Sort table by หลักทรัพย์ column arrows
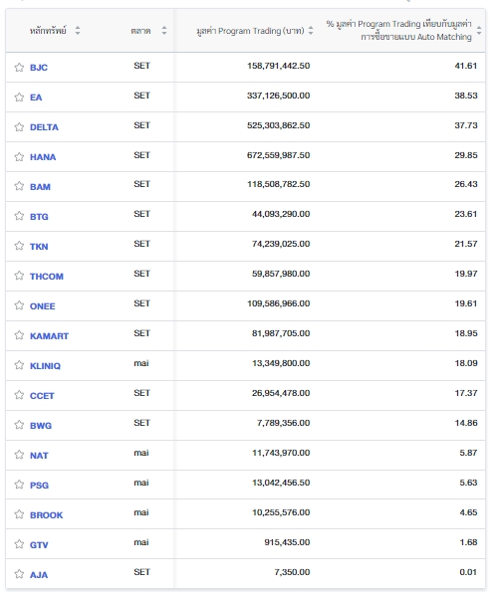 (78, 31)
